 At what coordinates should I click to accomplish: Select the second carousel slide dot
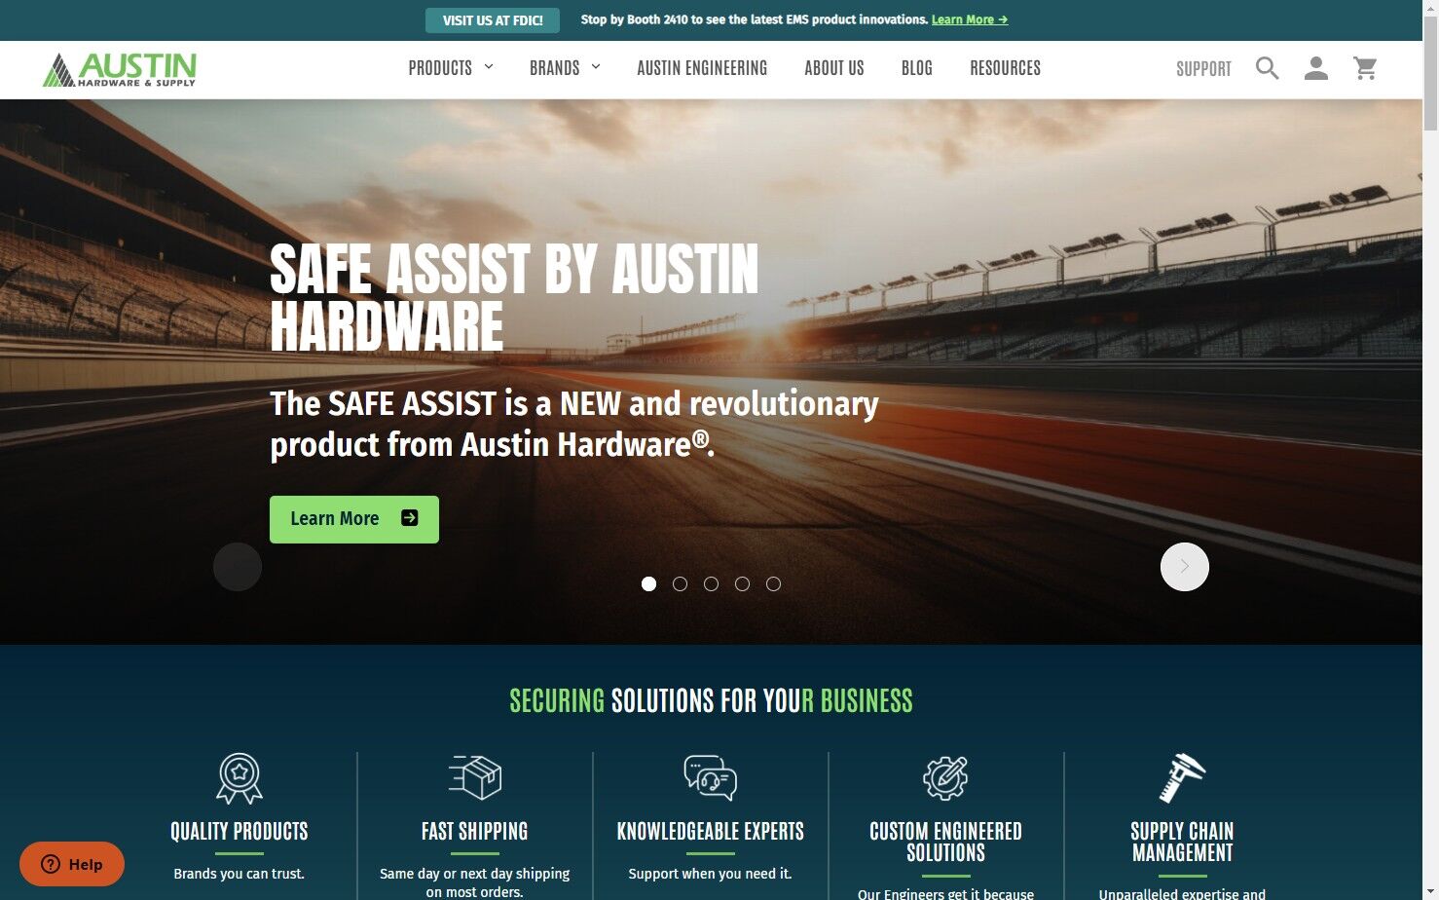[x=681, y=584]
